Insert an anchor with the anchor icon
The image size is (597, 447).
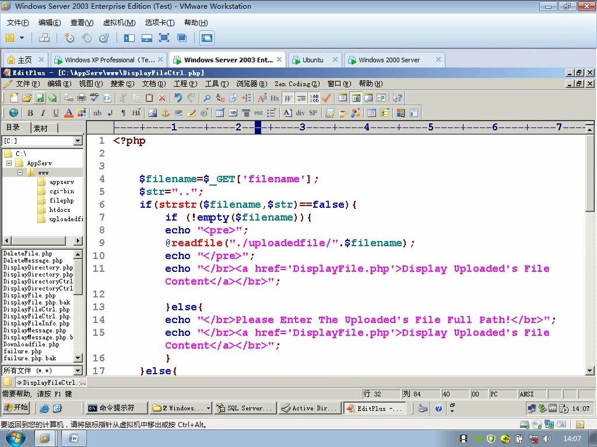166,113
